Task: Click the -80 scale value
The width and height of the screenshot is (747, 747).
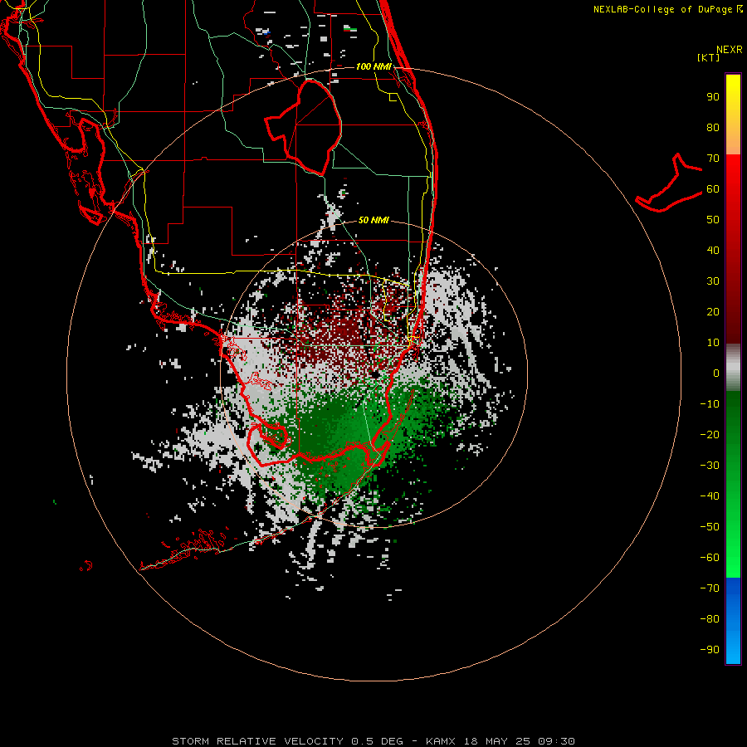Action: pos(710,619)
